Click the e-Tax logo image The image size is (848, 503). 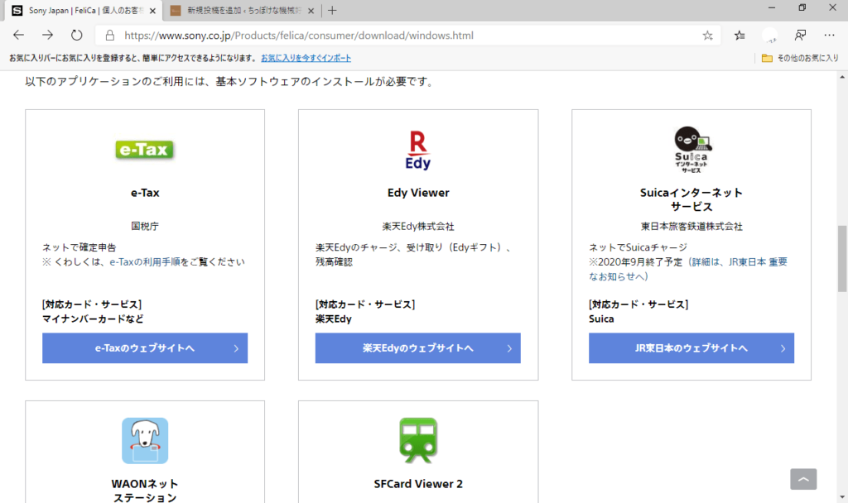145,150
